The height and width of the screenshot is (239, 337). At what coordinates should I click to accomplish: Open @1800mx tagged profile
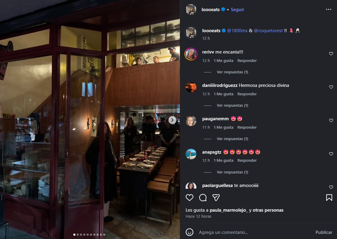click(237, 31)
